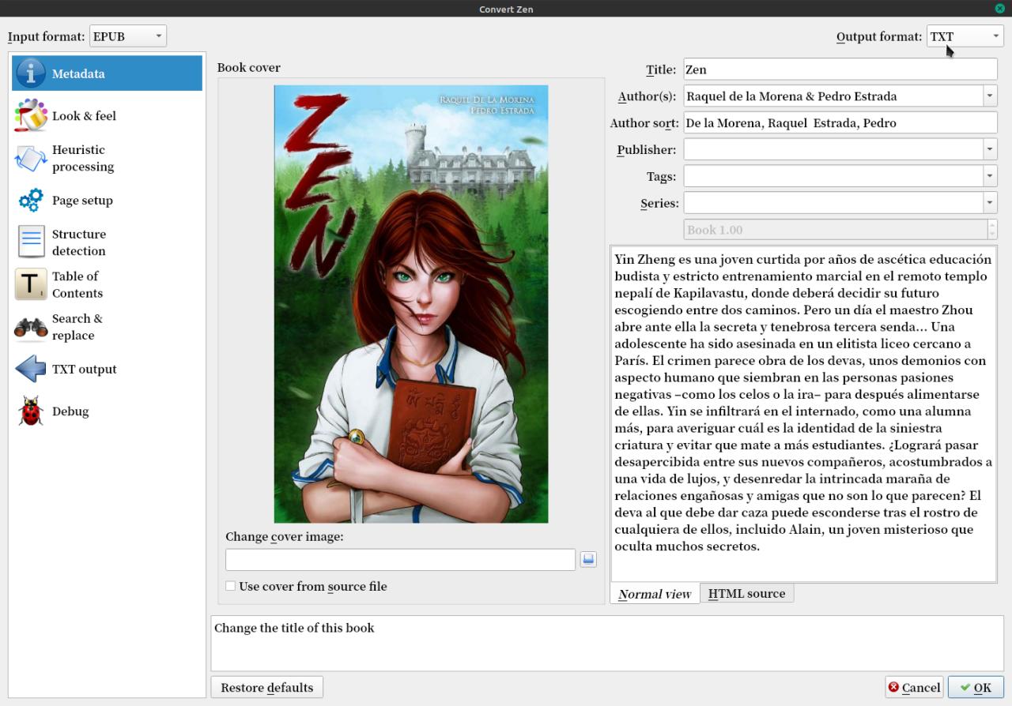Click the Change cover image path field
Viewport: 1012px width, 706px height.
pyautogui.click(x=400, y=559)
